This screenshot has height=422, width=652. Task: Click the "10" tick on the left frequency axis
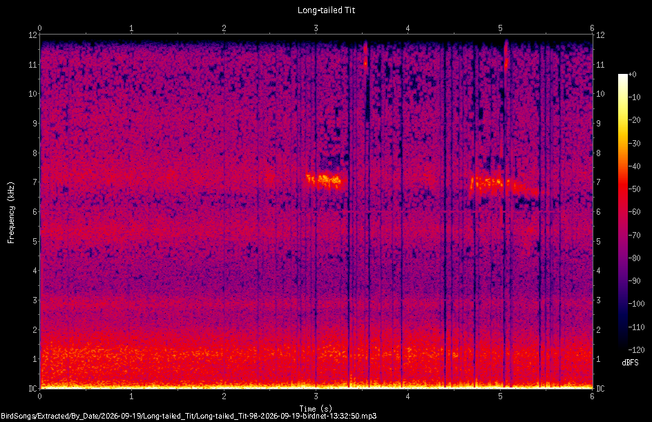point(32,94)
